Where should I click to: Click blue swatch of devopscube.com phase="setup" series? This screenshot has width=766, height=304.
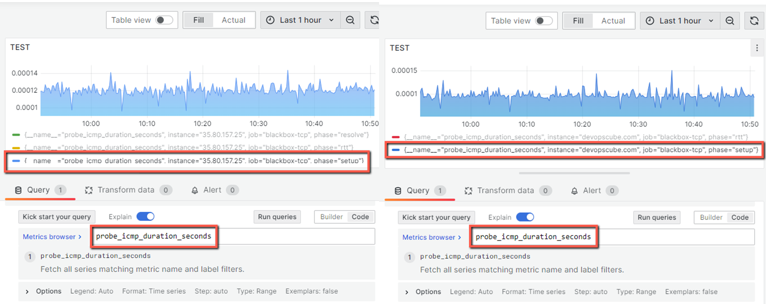pyautogui.click(x=395, y=150)
